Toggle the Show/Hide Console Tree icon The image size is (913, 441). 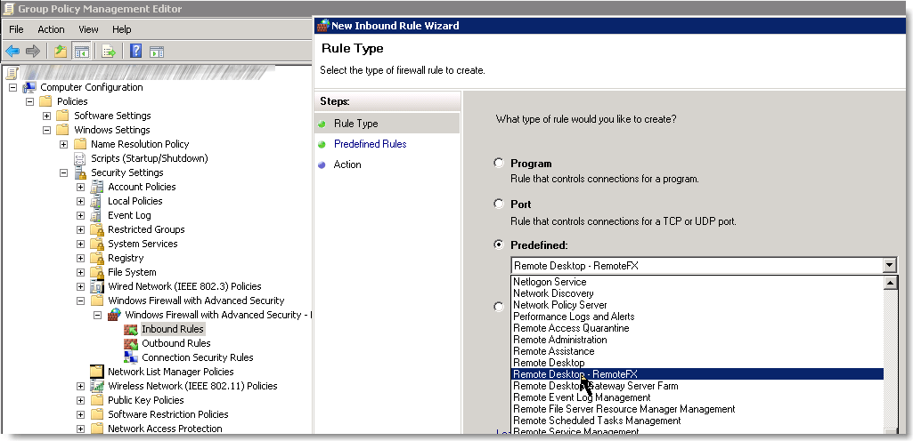(80, 52)
